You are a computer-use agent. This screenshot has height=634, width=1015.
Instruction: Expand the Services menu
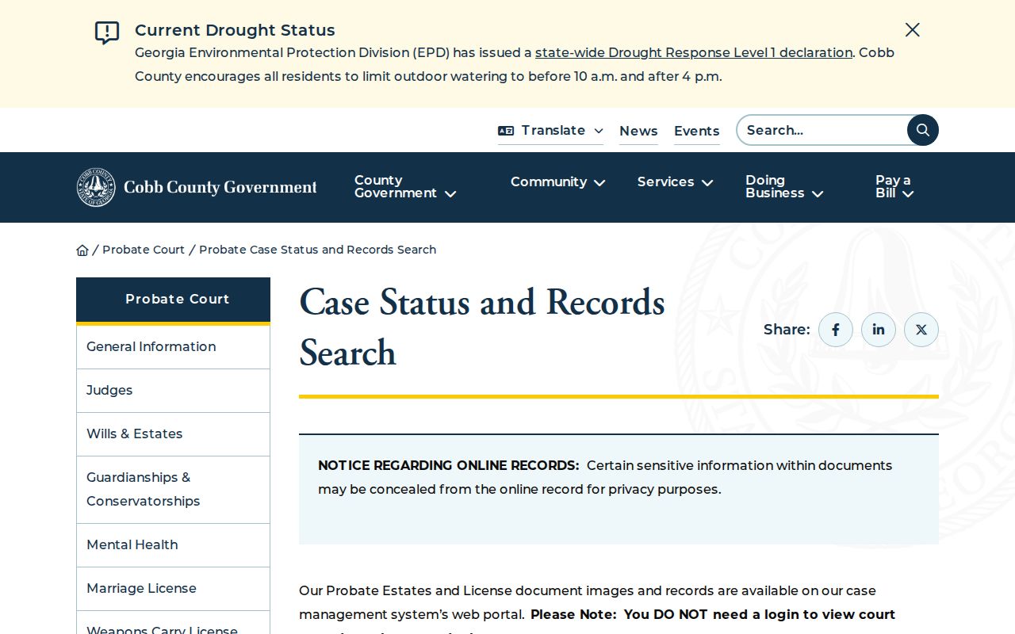676,182
